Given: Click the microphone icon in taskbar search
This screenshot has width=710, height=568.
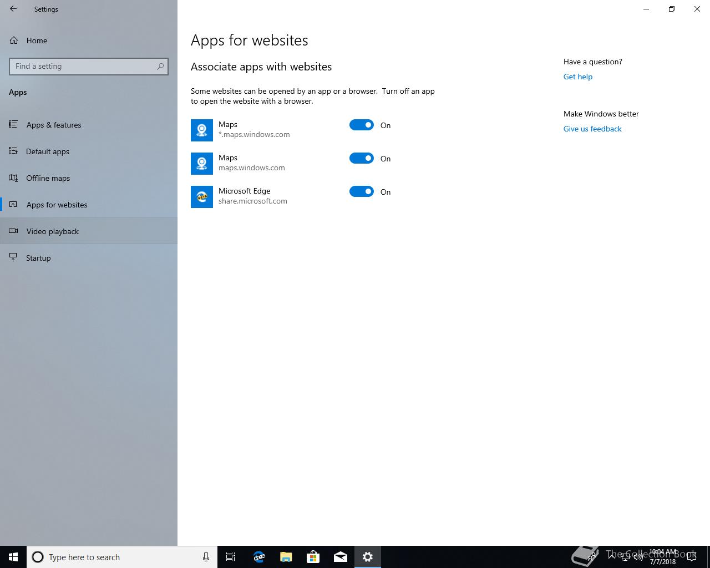Looking at the screenshot, I should (206, 557).
